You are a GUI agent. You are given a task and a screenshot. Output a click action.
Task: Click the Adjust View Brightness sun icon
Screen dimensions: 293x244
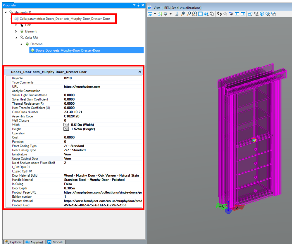(x=166, y=14)
